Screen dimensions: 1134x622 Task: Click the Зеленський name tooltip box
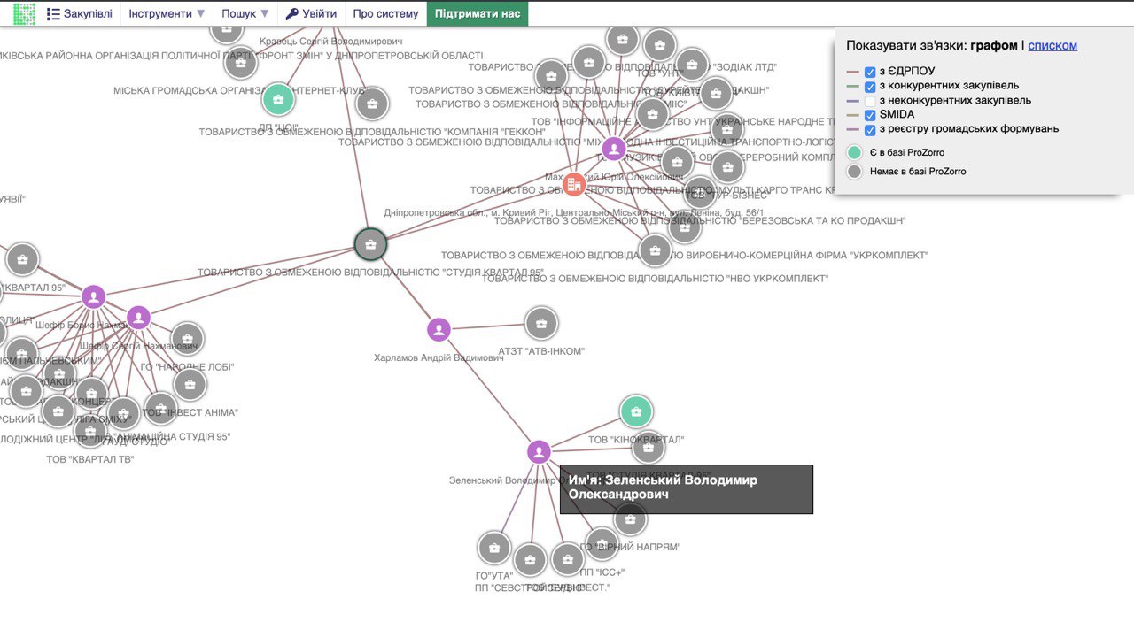(686, 488)
